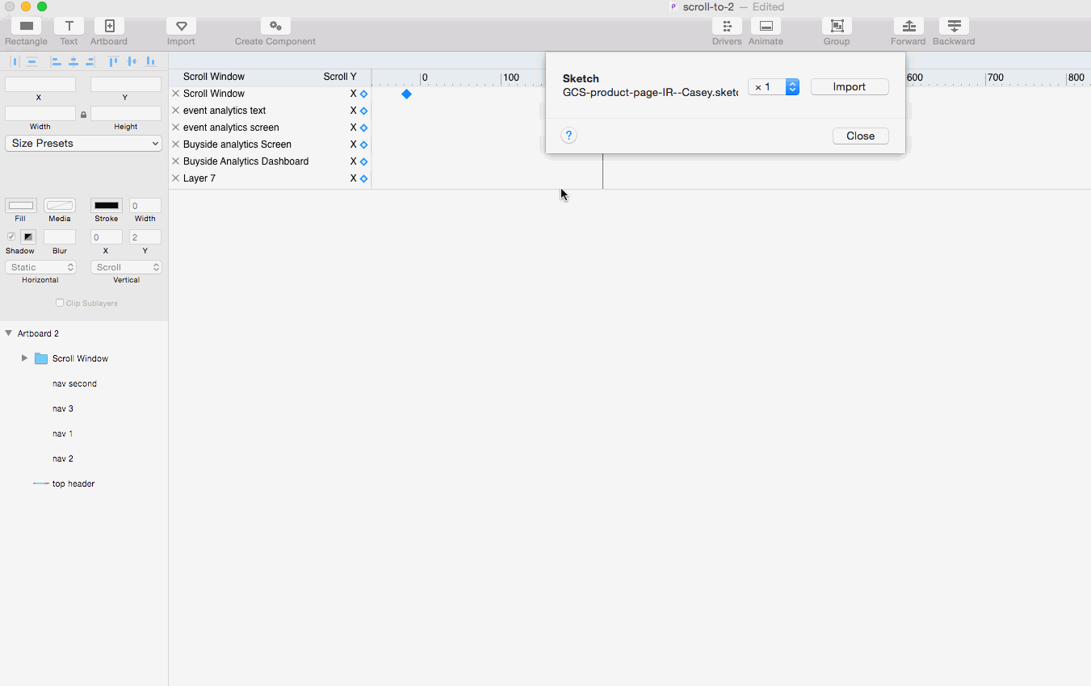Add keyframe for Layer 7 row
The height and width of the screenshot is (686, 1091).
point(363,178)
